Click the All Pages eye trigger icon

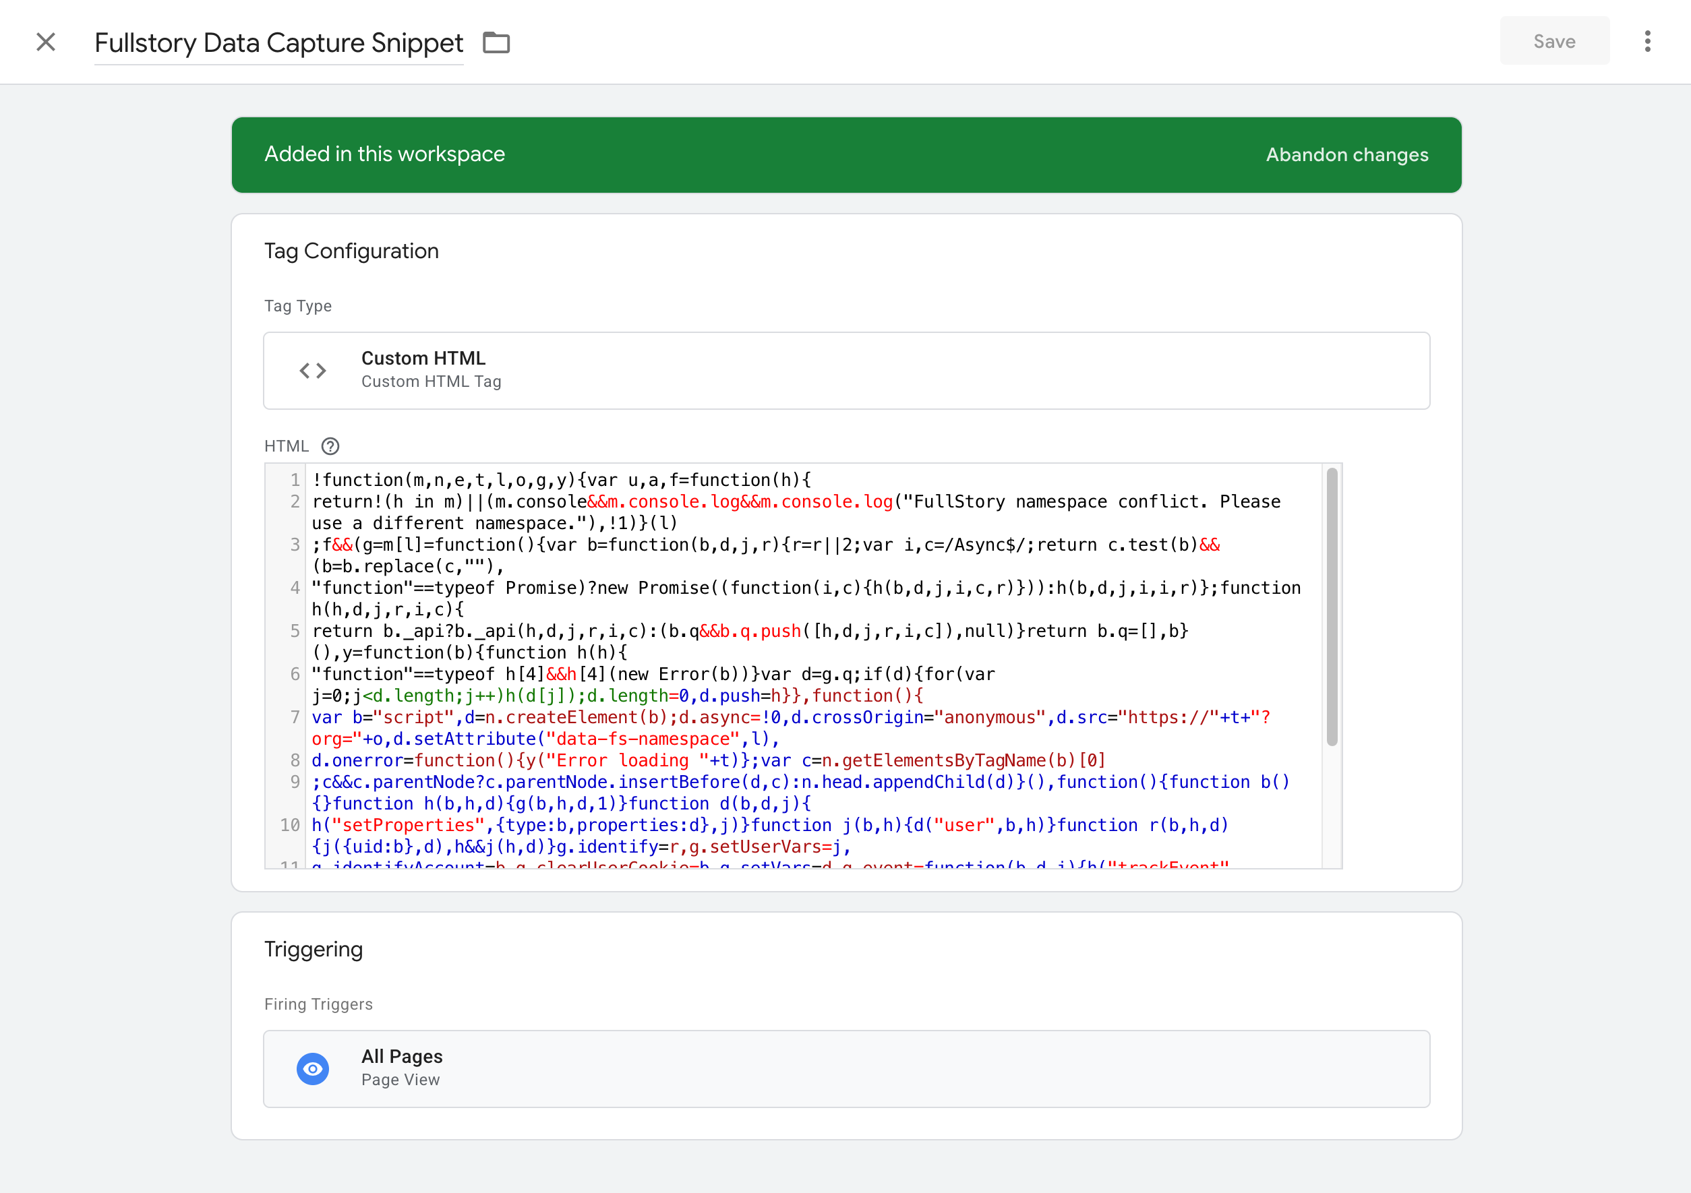(313, 1068)
